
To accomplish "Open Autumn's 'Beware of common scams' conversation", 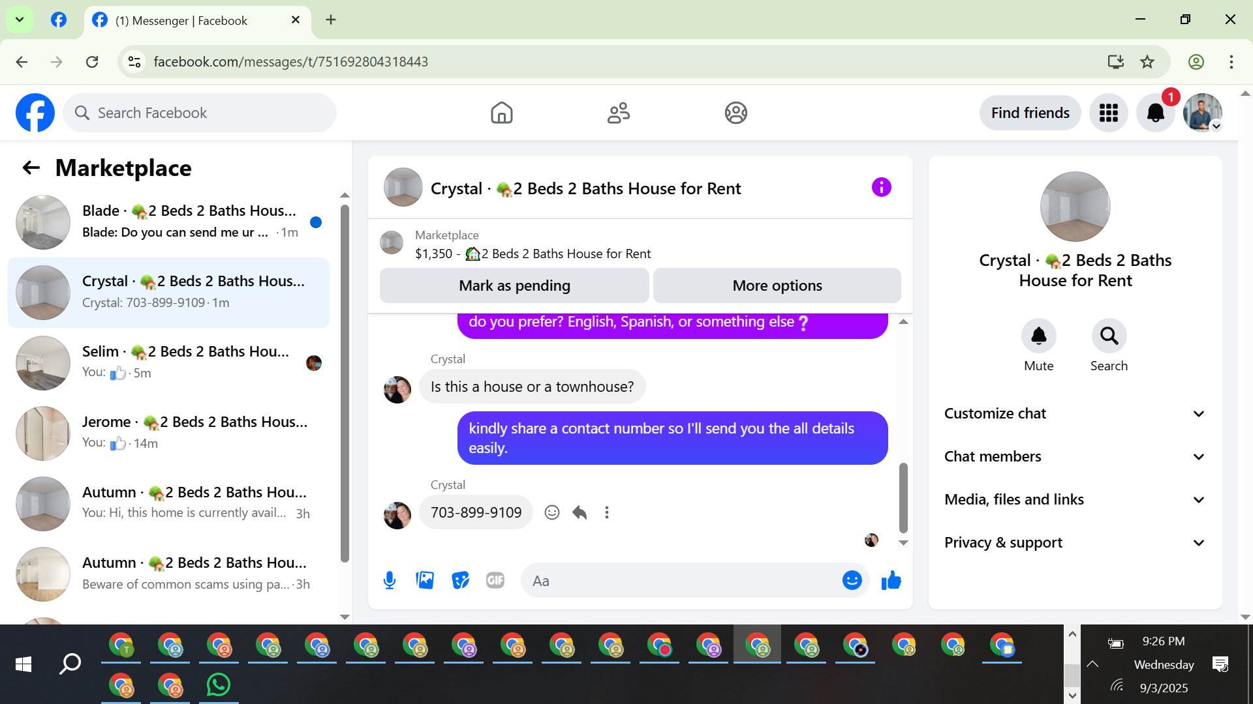I will coord(168,574).
